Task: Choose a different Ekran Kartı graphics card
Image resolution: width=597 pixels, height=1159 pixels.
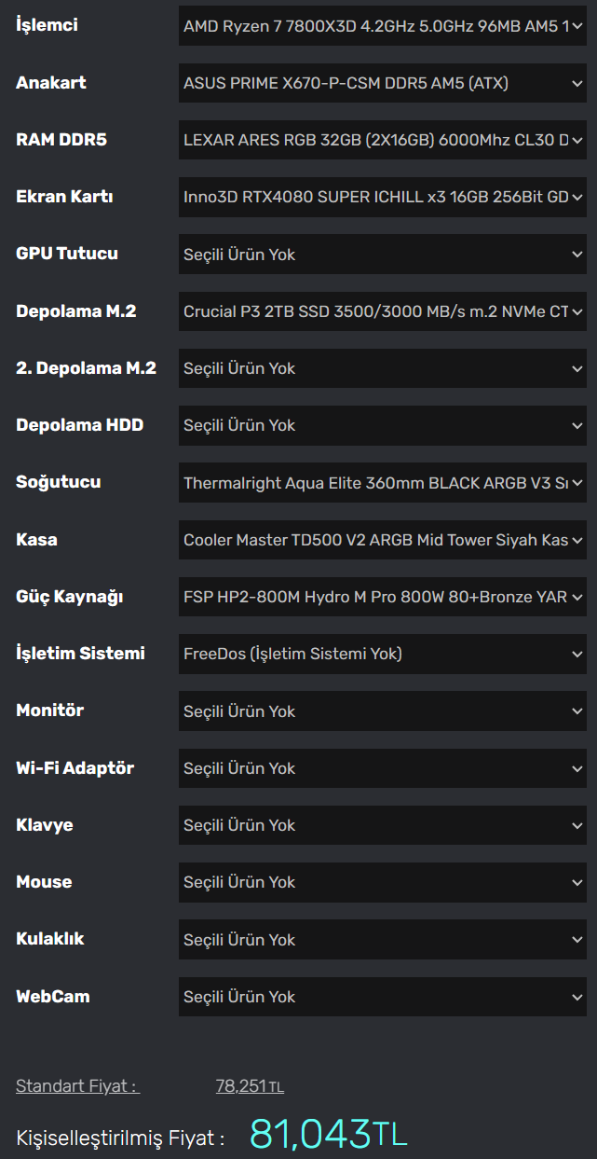Action: tap(382, 197)
